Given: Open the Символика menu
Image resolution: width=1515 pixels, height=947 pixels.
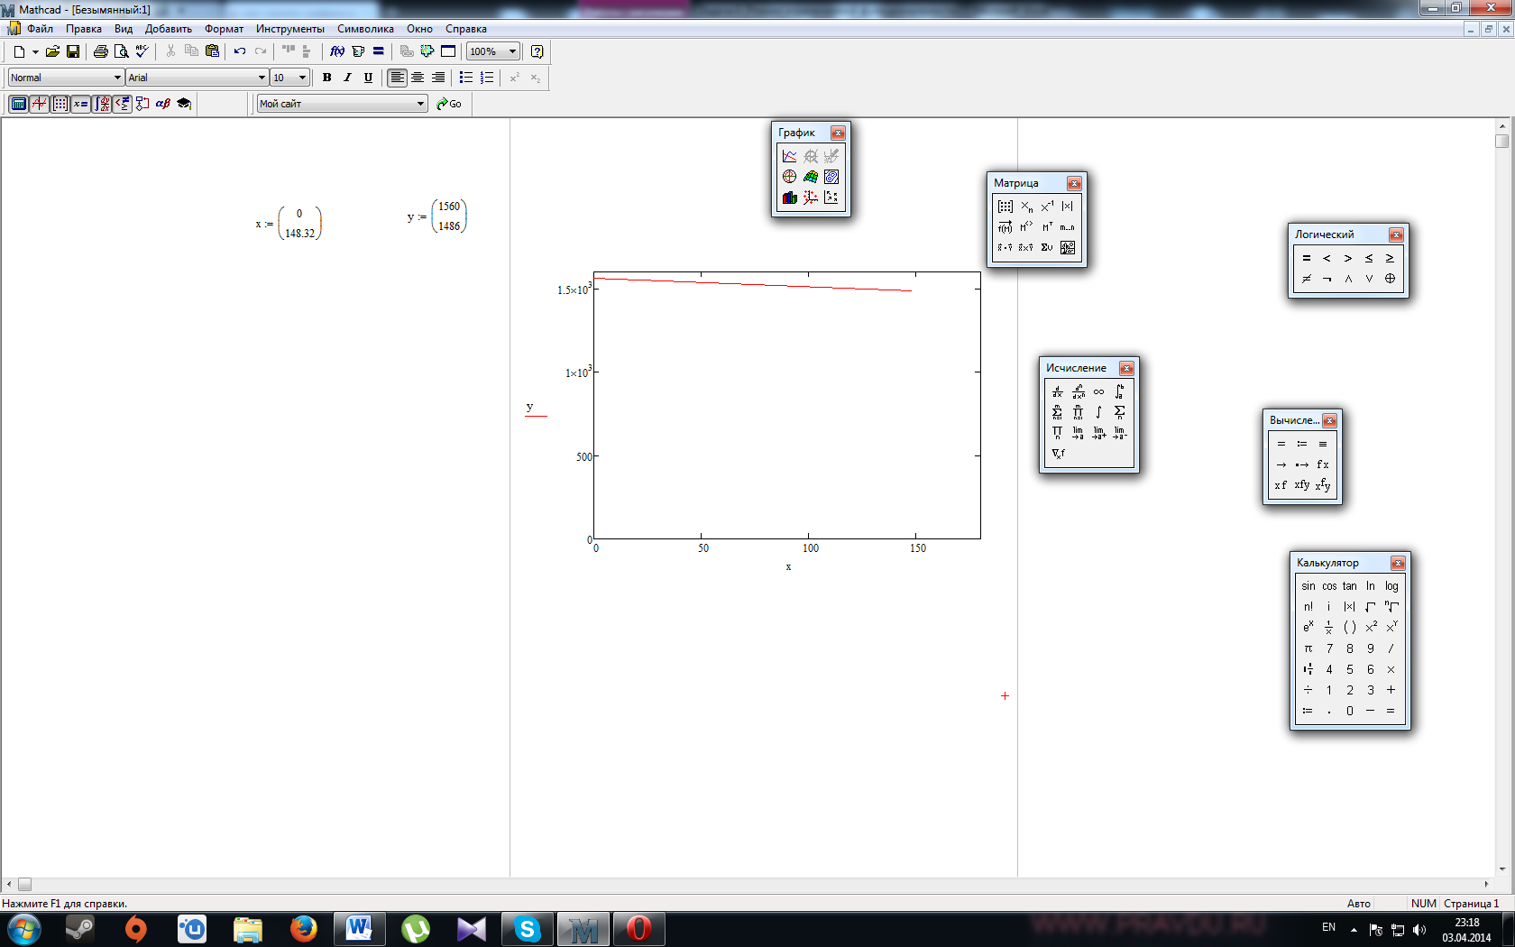Looking at the screenshot, I should [365, 29].
